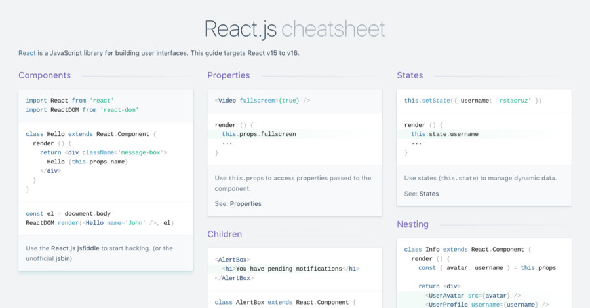The image size is (590, 308).
Task: Click the 'You have pending notifications' h1 line
Action: (x=290, y=269)
